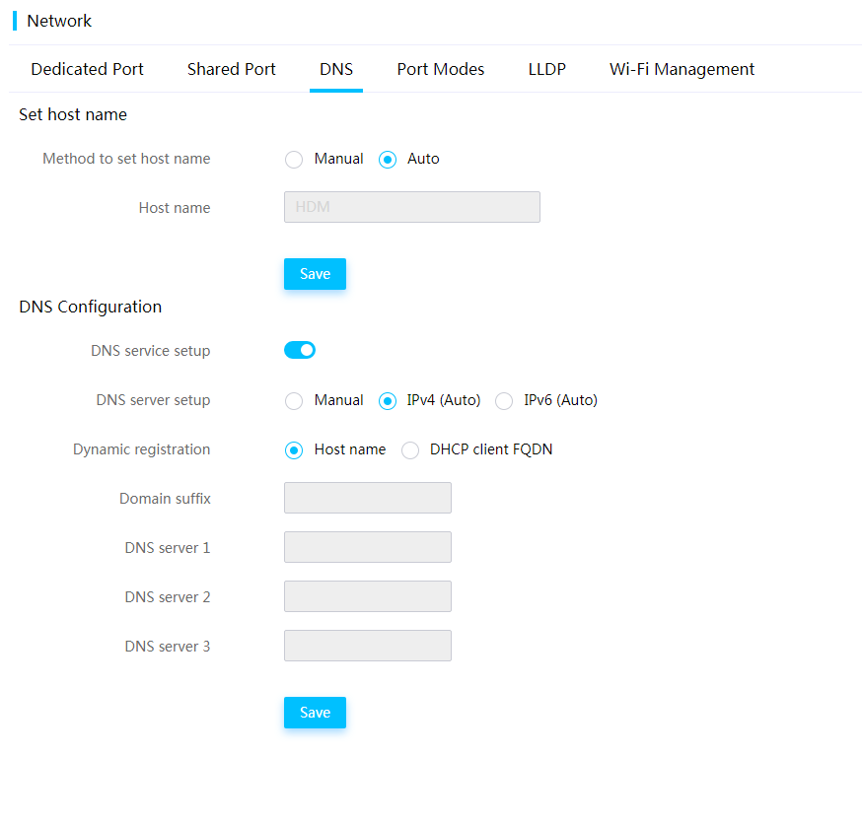Select Manual DNS server setup

point(294,401)
